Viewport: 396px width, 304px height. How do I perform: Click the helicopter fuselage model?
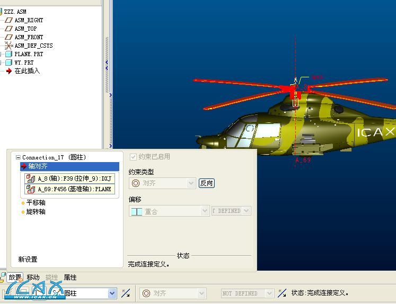point(295,126)
